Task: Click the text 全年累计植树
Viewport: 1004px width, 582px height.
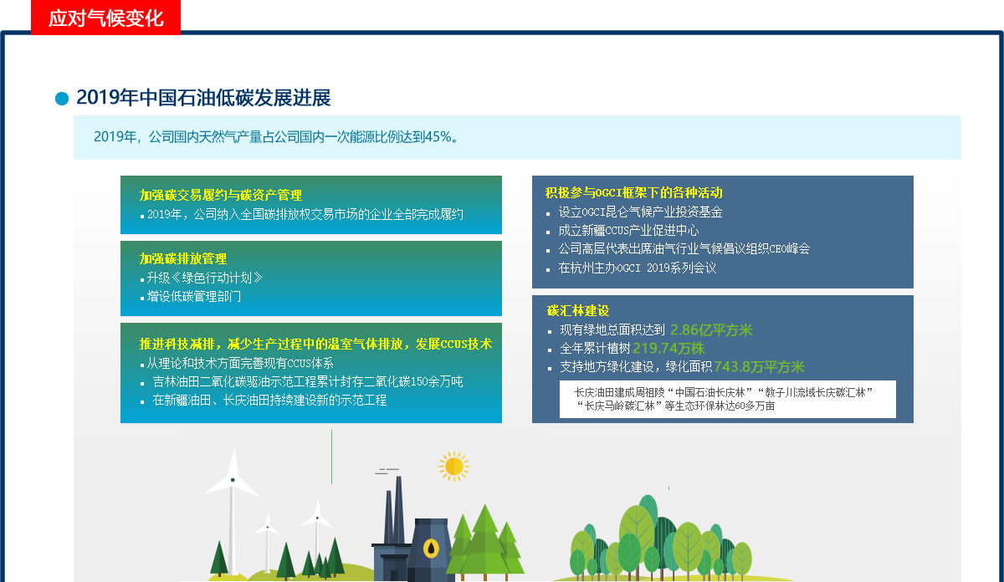Action: (595, 349)
